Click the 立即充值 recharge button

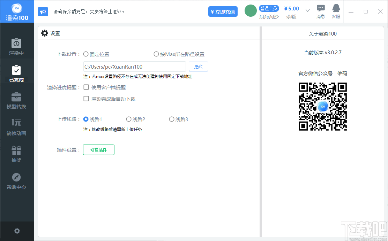point(223,11)
